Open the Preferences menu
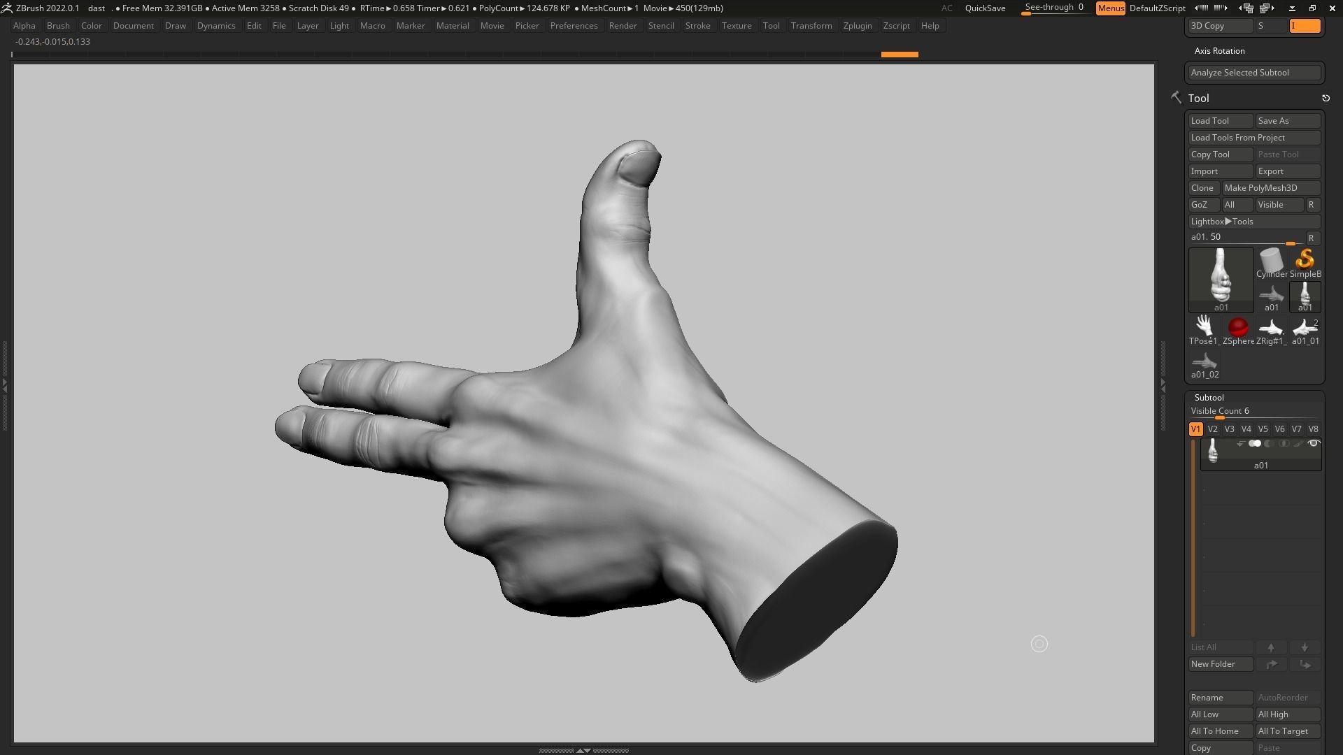 click(574, 26)
